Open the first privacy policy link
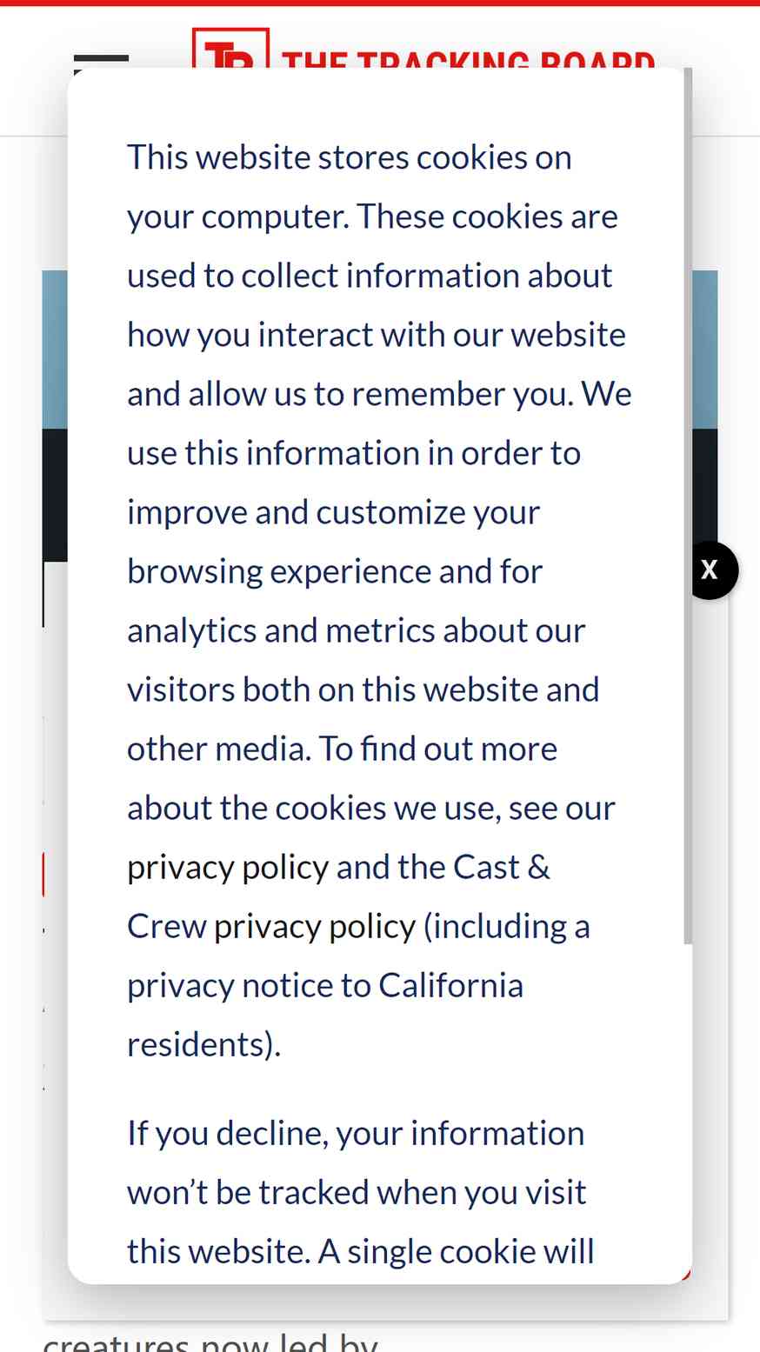Viewport: 760px width, 1352px height. coord(228,868)
